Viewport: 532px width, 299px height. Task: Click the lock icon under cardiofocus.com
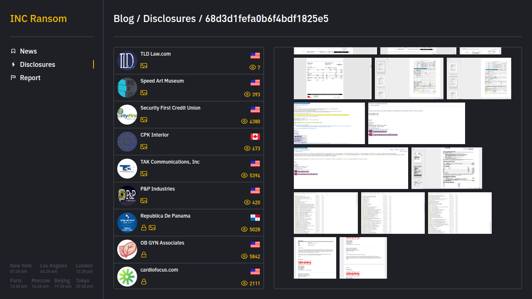point(144,282)
